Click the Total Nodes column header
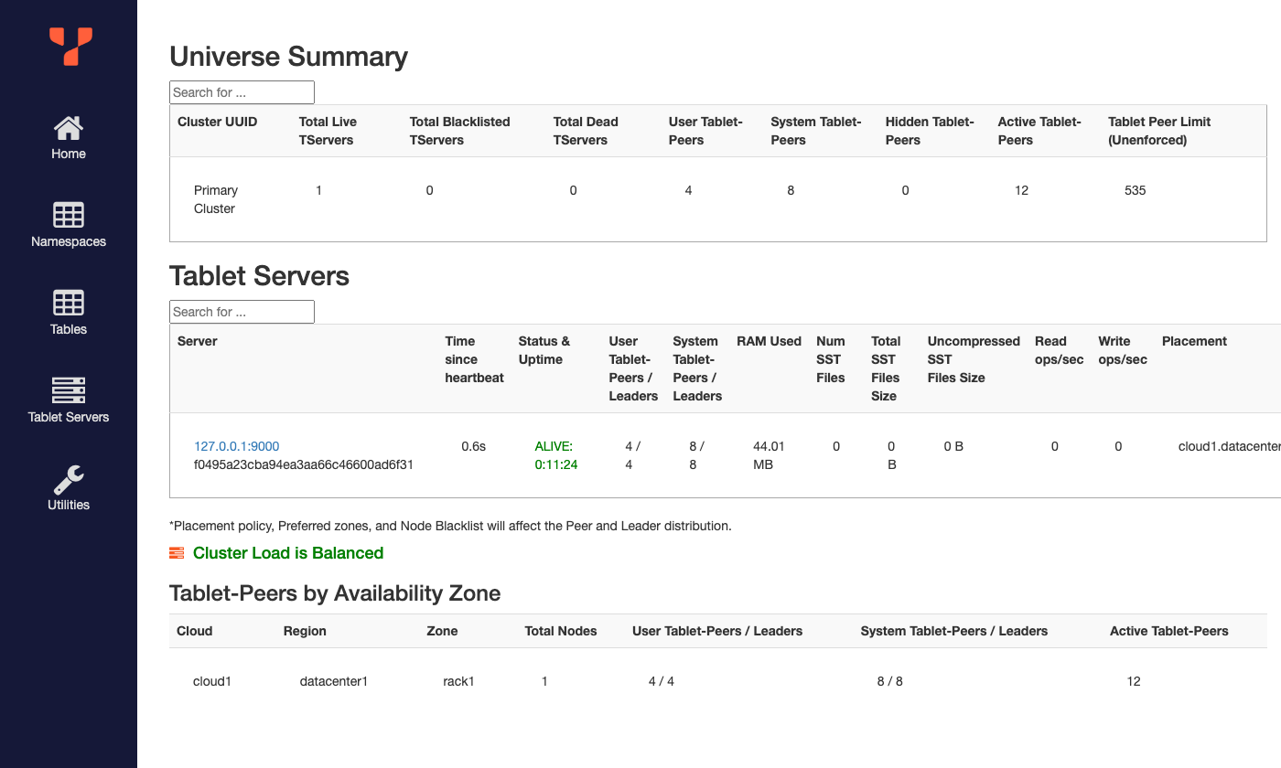 pyautogui.click(x=561, y=631)
